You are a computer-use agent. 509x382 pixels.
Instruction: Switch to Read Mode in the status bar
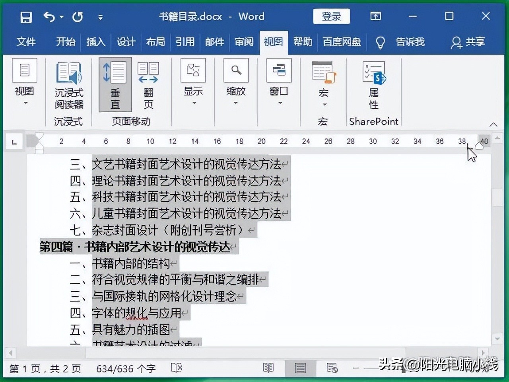click(268, 368)
